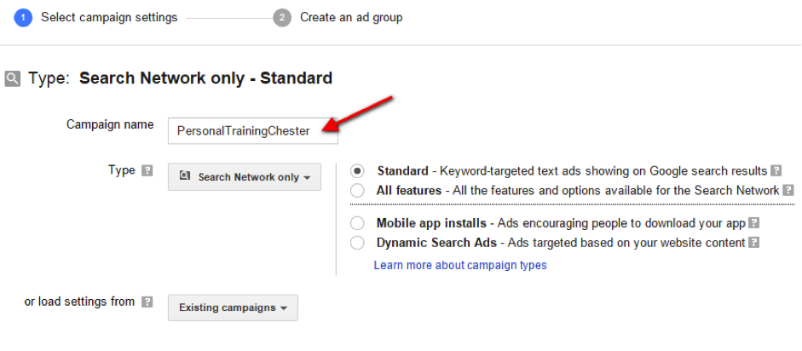Choose the Mobile app installs radio option
The image size is (802, 351).
(x=357, y=223)
